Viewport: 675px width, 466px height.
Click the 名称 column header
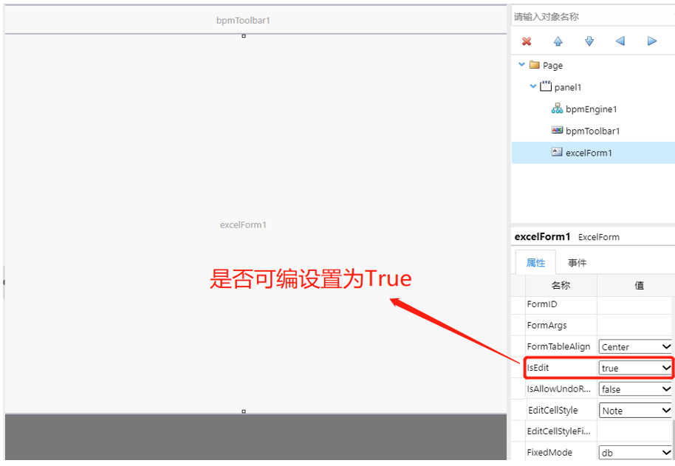pyautogui.click(x=561, y=285)
